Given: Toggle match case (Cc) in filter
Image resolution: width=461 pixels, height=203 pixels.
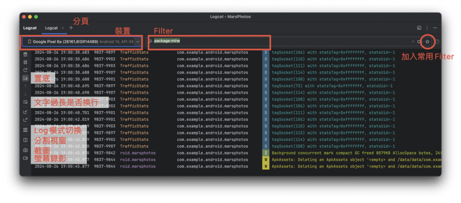Looking at the screenshot, I should 419,42.
